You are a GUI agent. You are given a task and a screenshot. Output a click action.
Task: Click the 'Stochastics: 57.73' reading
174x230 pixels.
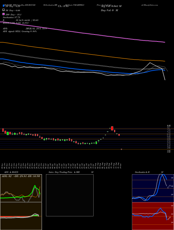point(11,17)
